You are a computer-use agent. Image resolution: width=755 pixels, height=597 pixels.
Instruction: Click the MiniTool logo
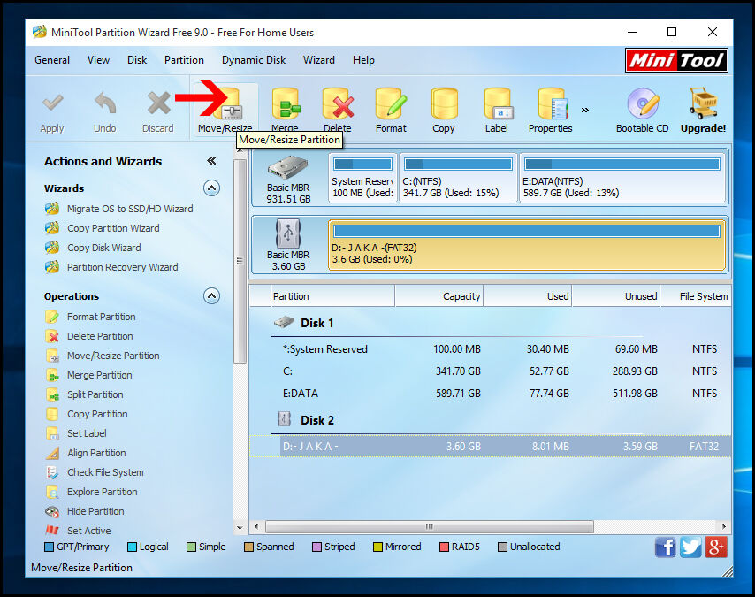pyautogui.click(x=676, y=60)
